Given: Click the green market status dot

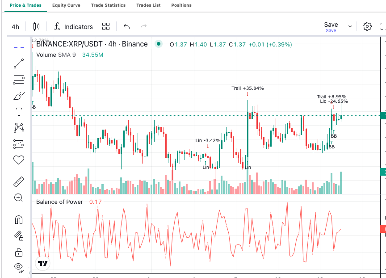Looking at the screenshot, I should click(159, 44).
